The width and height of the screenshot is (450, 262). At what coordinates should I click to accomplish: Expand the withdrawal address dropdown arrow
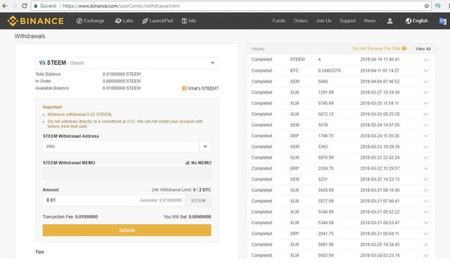[205, 147]
